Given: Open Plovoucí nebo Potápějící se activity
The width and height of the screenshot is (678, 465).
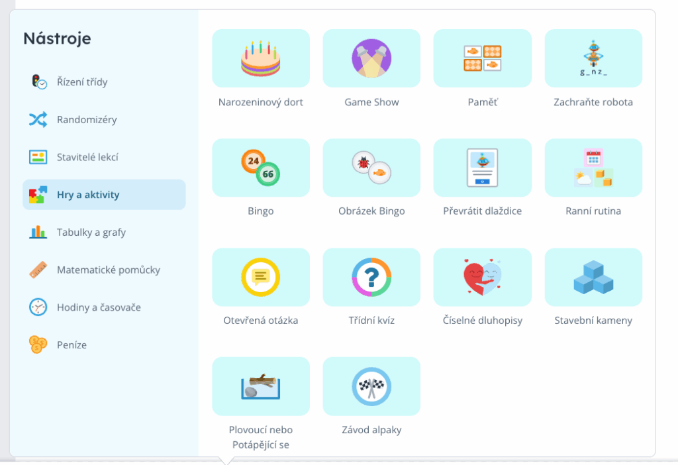Looking at the screenshot, I should 260,386.
